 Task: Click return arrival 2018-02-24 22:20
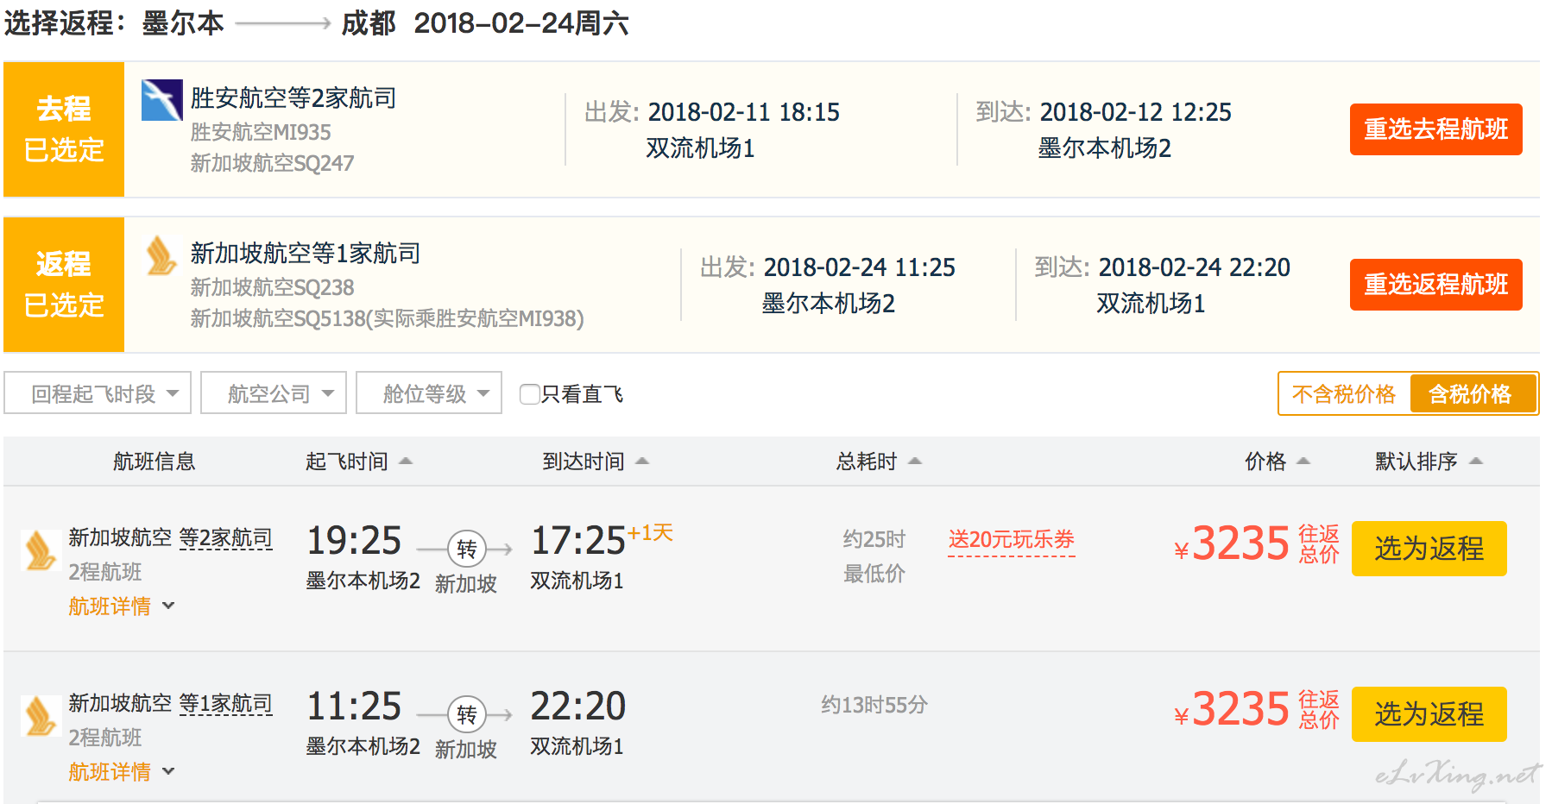coord(1195,267)
